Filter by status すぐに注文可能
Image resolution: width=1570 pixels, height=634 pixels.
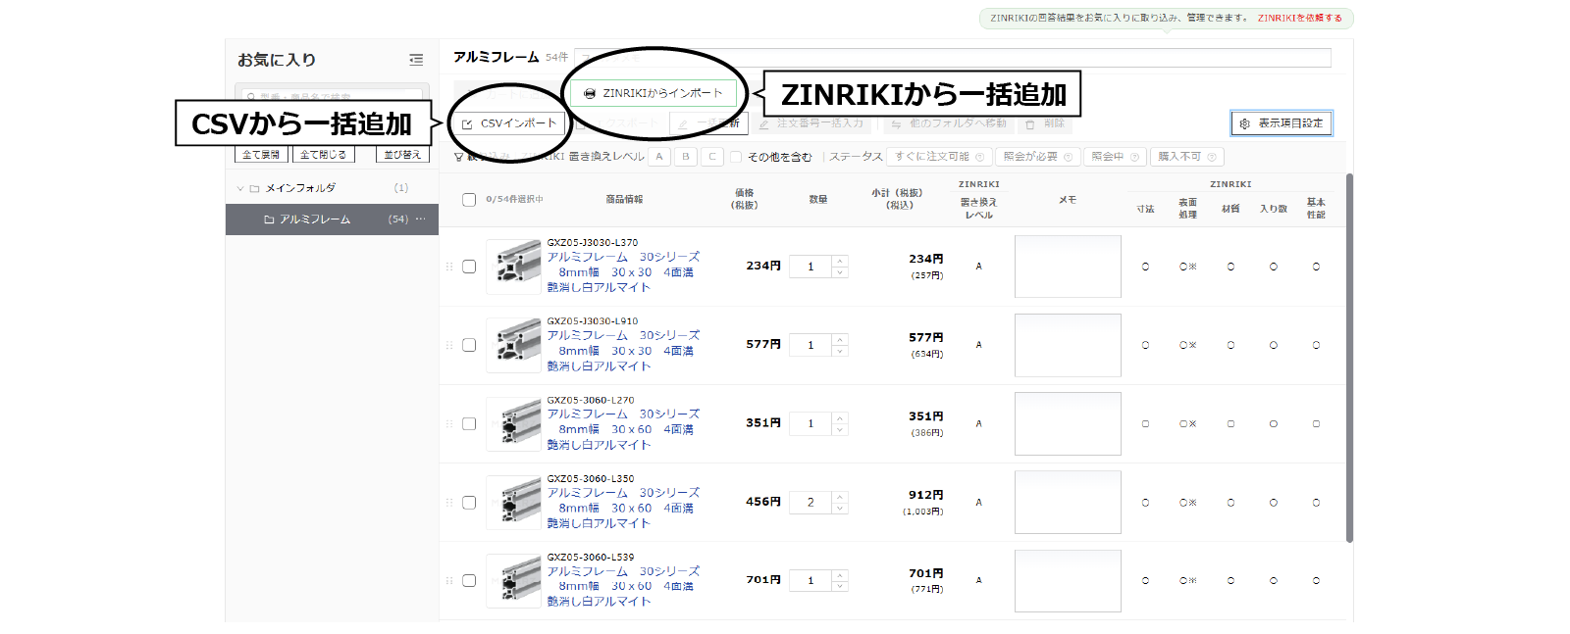[940, 157]
